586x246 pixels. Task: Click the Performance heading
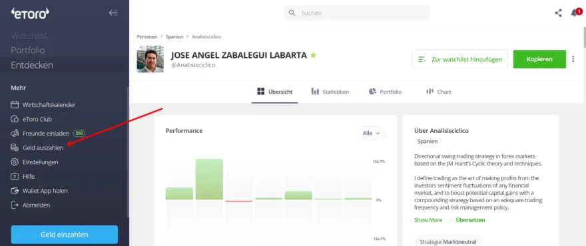[x=184, y=131]
